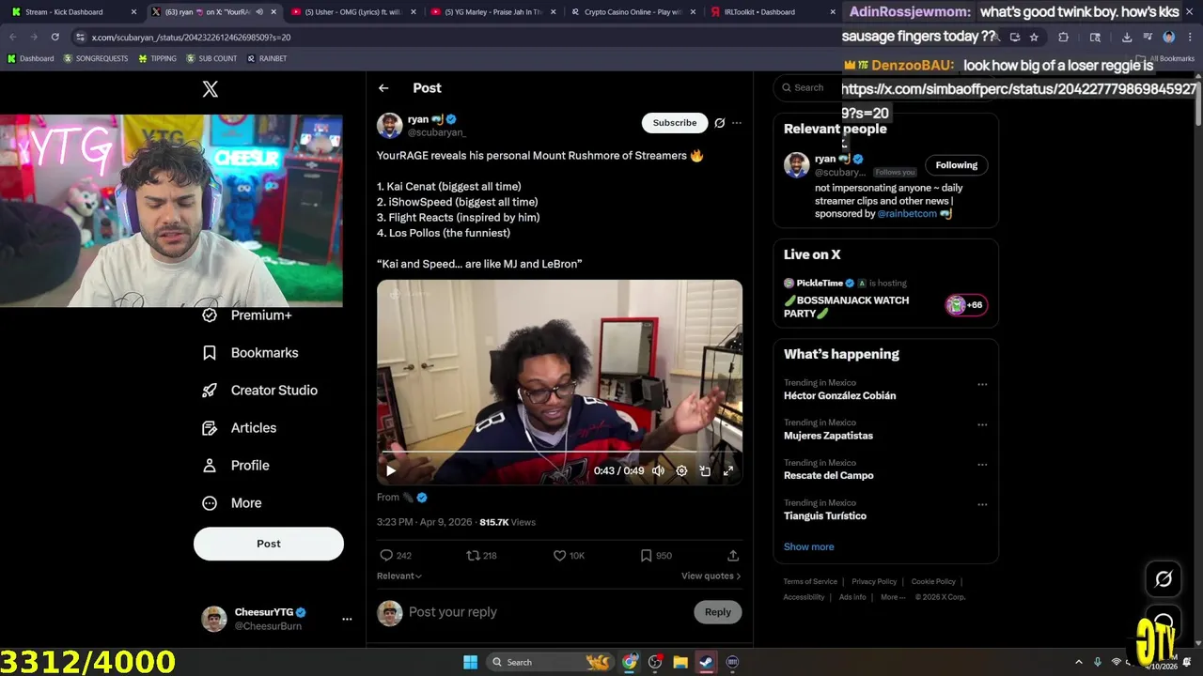The width and height of the screenshot is (1203, 676).
Task: Expand the More menu in sidebar
Action: [x=232, y=503]
